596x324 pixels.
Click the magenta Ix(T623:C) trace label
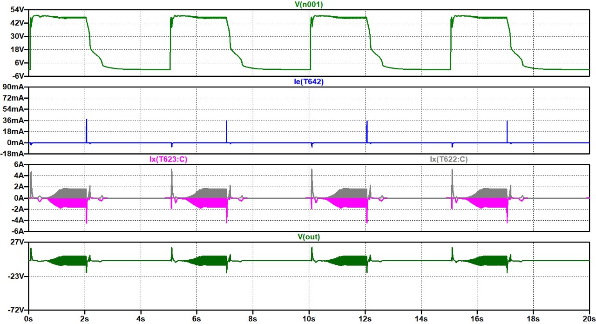click(165, 159)
